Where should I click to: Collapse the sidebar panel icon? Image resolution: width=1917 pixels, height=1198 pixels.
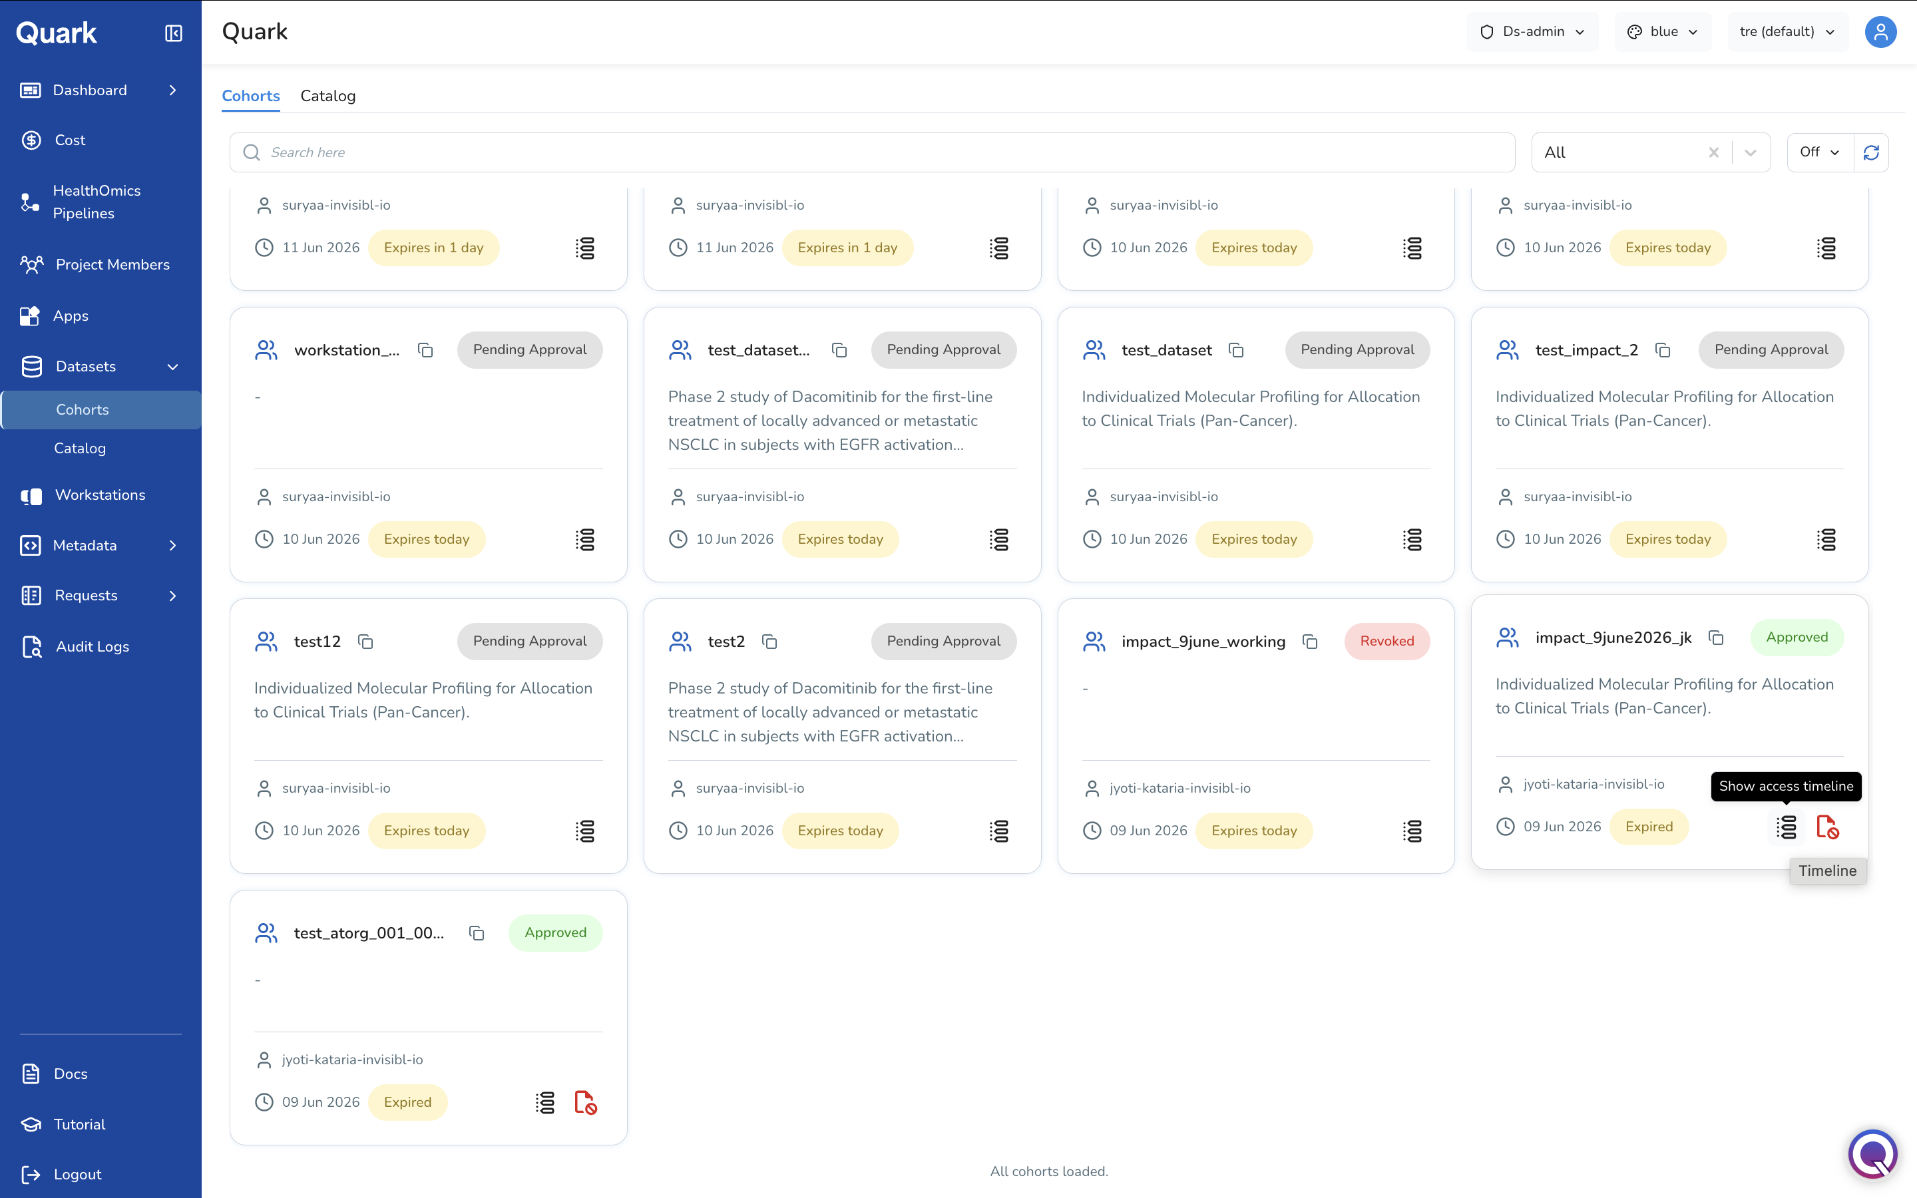coord(174,33)
